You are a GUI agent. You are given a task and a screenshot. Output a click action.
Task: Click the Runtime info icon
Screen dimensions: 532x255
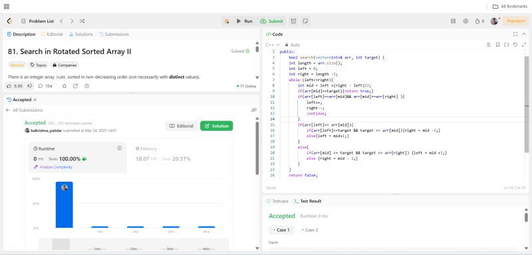click(x=120, y=148)
